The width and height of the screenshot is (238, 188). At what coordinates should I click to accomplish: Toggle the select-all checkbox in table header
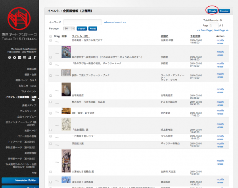pos(50,36)
